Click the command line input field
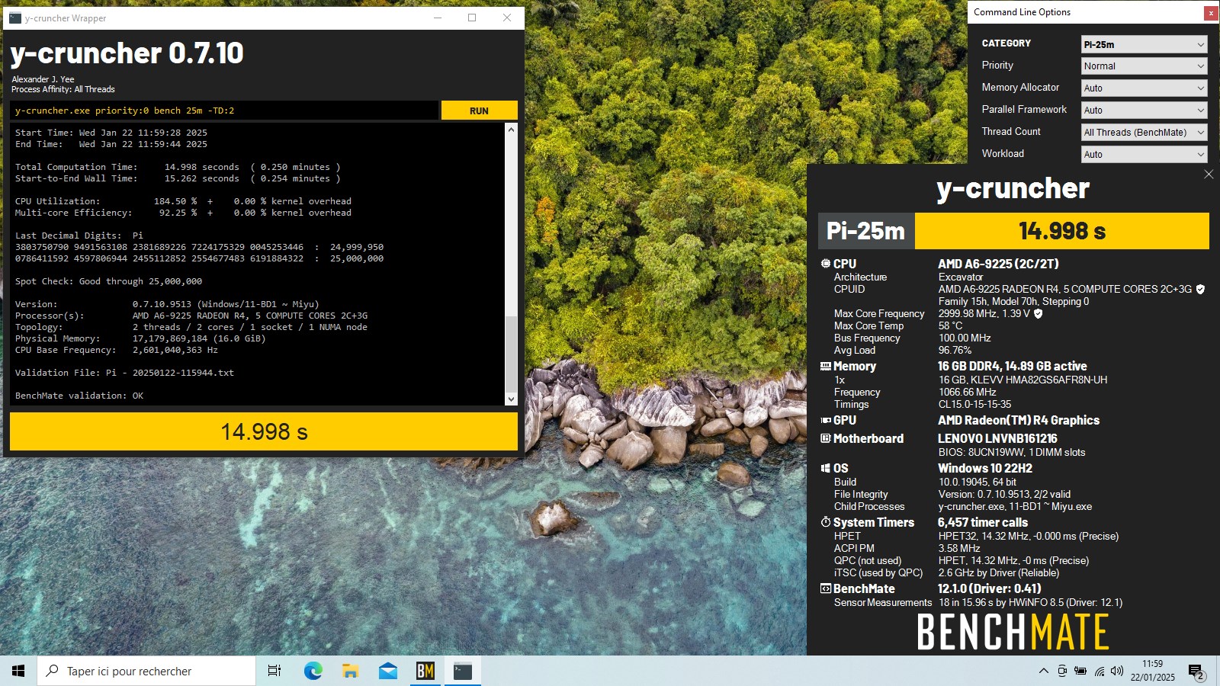Image resolution: width=1220 pixels, height=686 pixels. [224, 111]
